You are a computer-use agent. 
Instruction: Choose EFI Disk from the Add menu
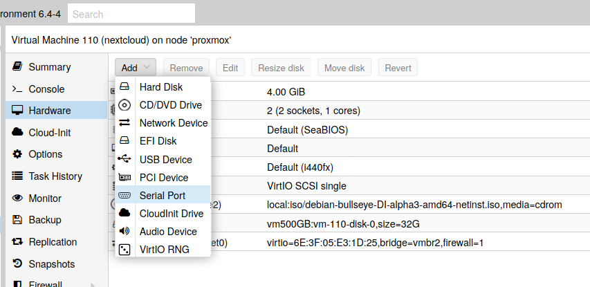pyautogui.click(x=158, y=141)
